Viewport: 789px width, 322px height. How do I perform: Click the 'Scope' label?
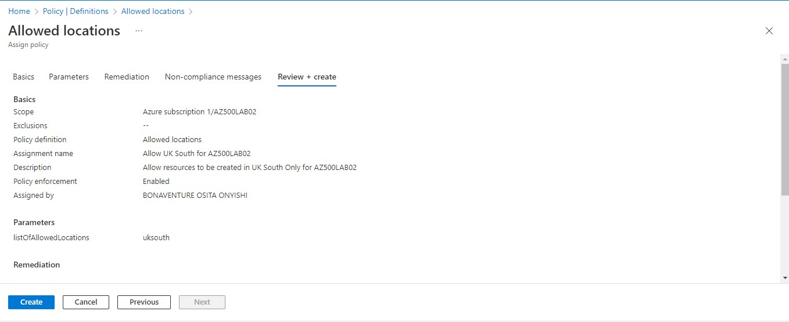[24, 112]
